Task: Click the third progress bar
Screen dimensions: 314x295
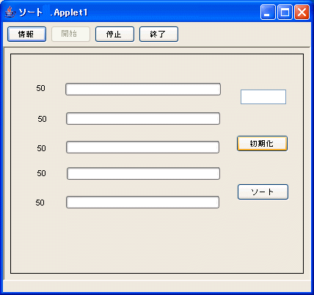Action: coord(142,147)
